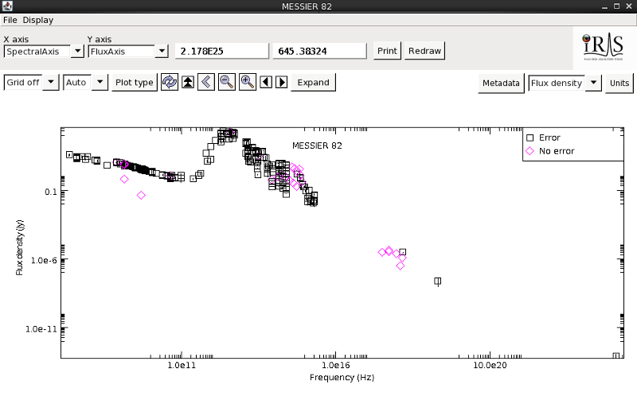The width and height of the screenshot is (637, 396).
Task: Open the Display menu
Action: pyautogui.click(x=37, y=20)
